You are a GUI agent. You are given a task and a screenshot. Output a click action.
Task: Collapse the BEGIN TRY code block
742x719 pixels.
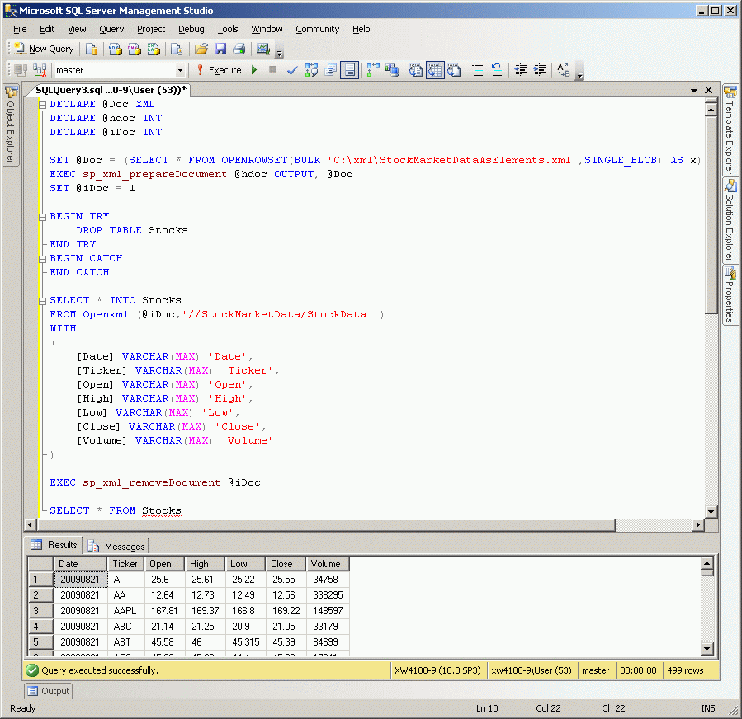[x=43, y=217]
